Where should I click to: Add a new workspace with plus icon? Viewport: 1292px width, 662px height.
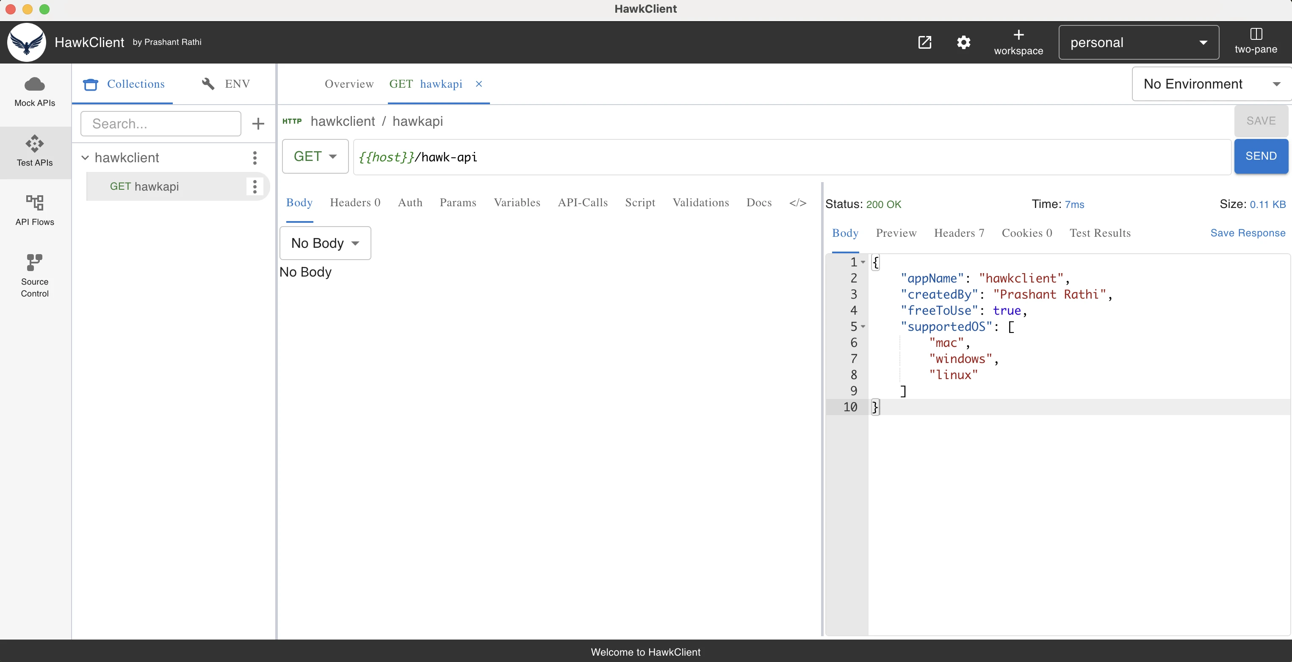click(1018, 35)
